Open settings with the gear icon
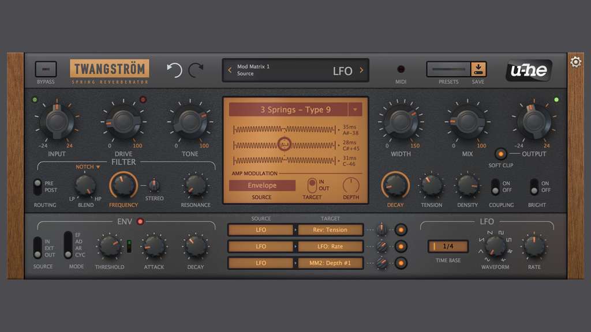The height and width of the screenshot is (332, 591). pos(575,62)
